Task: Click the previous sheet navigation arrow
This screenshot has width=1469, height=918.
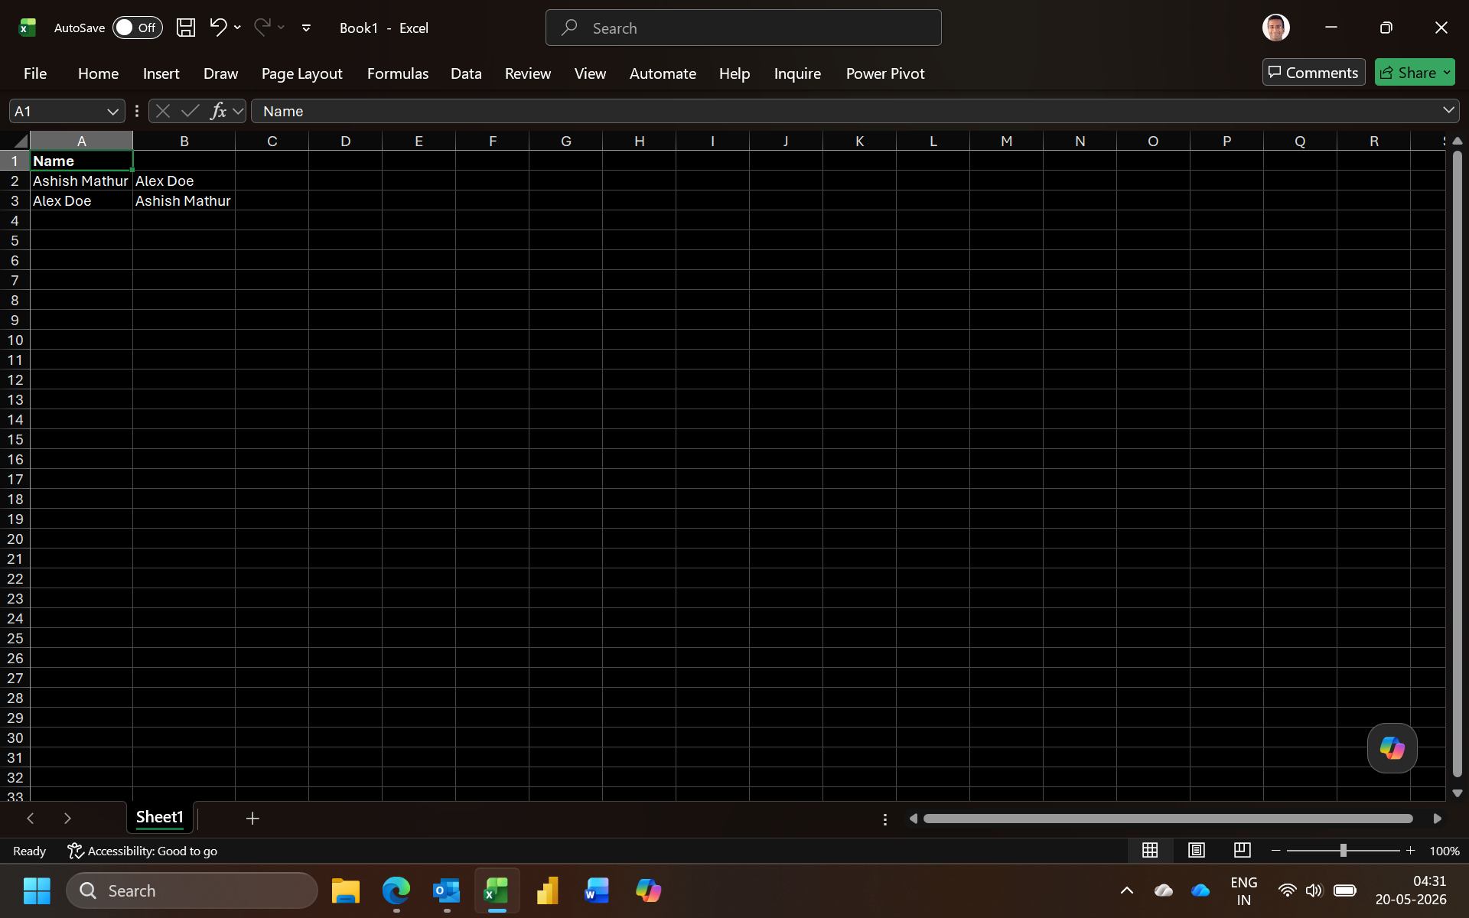Action: pos(31,819)
